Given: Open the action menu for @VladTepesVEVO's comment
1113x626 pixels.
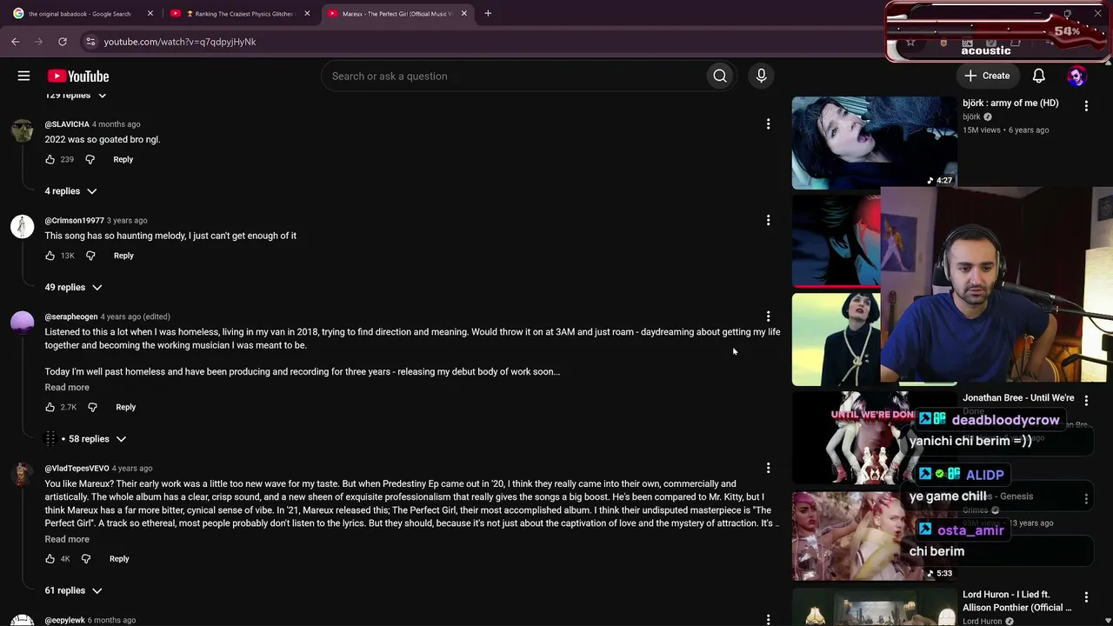Looking at the screenshot, I should tap(768, 469).
